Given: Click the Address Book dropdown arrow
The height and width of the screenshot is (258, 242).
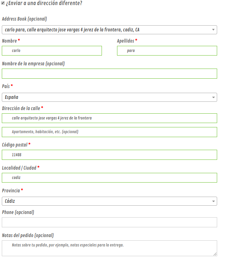Looking at the screenshot, I should (213, 30).
